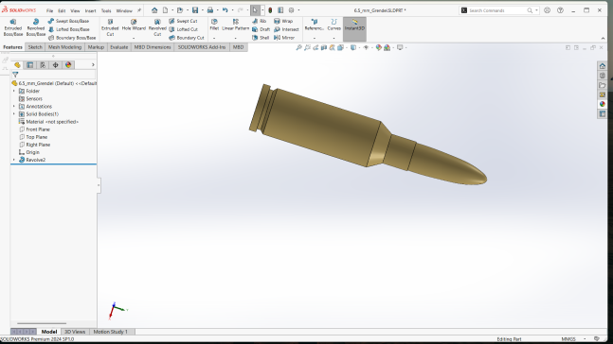This screenshot has width=613, height=344.
Task: Click the Print icon
Action: tap(210, 10)
